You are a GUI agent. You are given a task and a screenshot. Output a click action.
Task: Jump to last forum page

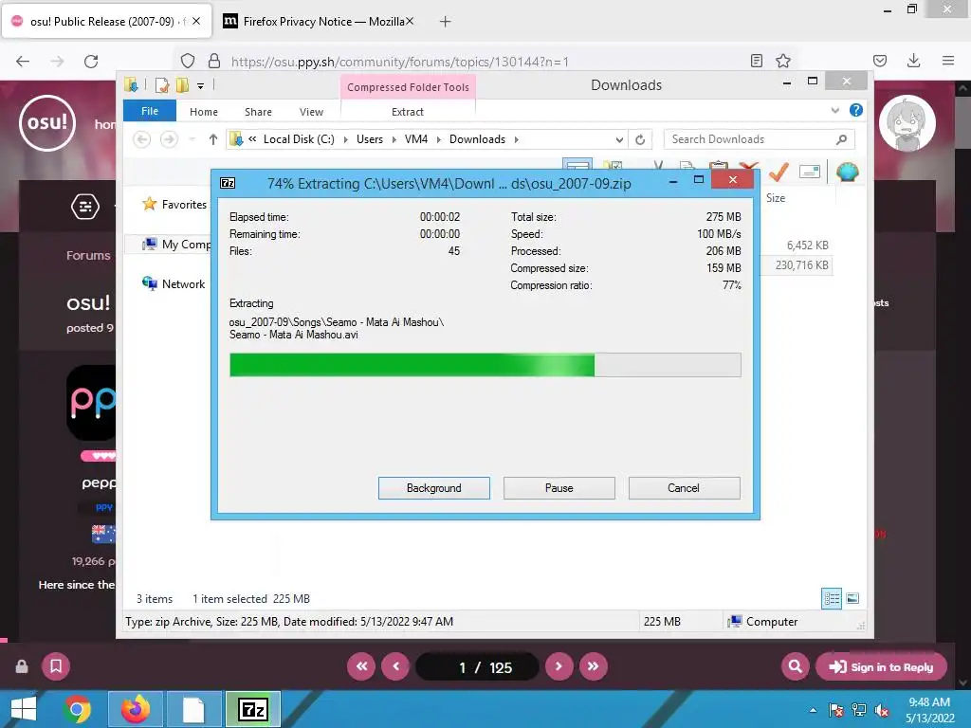594,666
